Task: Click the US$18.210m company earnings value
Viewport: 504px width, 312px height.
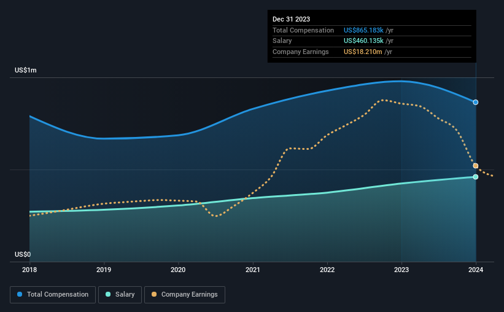Action: [363, 52]
